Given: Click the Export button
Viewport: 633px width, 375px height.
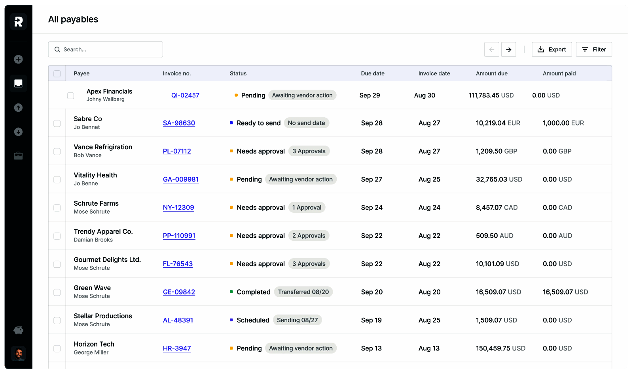Looking at the screenshot, I should pos(552,50).
